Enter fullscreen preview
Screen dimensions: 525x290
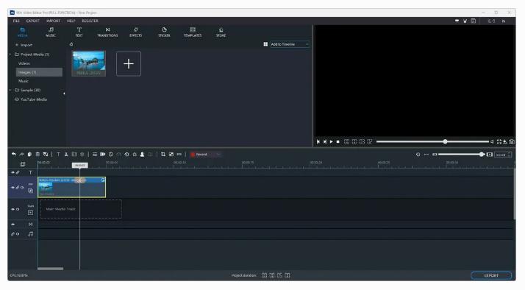(x=499, y=142)
